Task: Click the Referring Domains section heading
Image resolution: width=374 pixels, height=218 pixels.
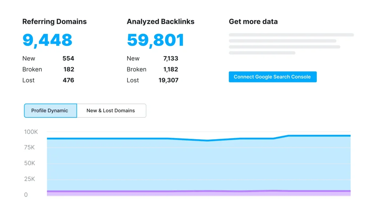Action: 54,22
